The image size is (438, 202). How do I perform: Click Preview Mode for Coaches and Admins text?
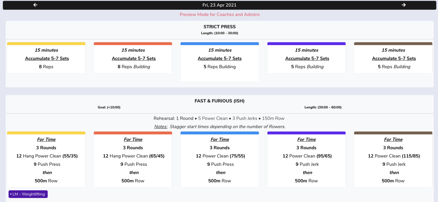pyautogui.click(x=220, y=14)
